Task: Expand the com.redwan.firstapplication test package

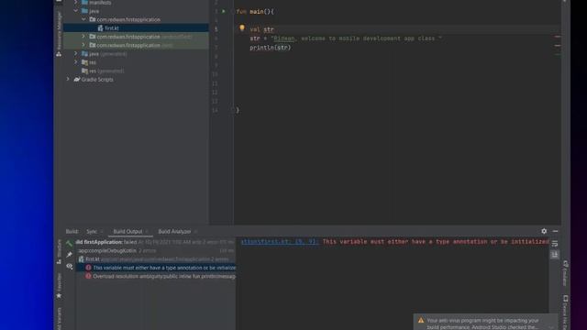Action: (x=83, y=45)
